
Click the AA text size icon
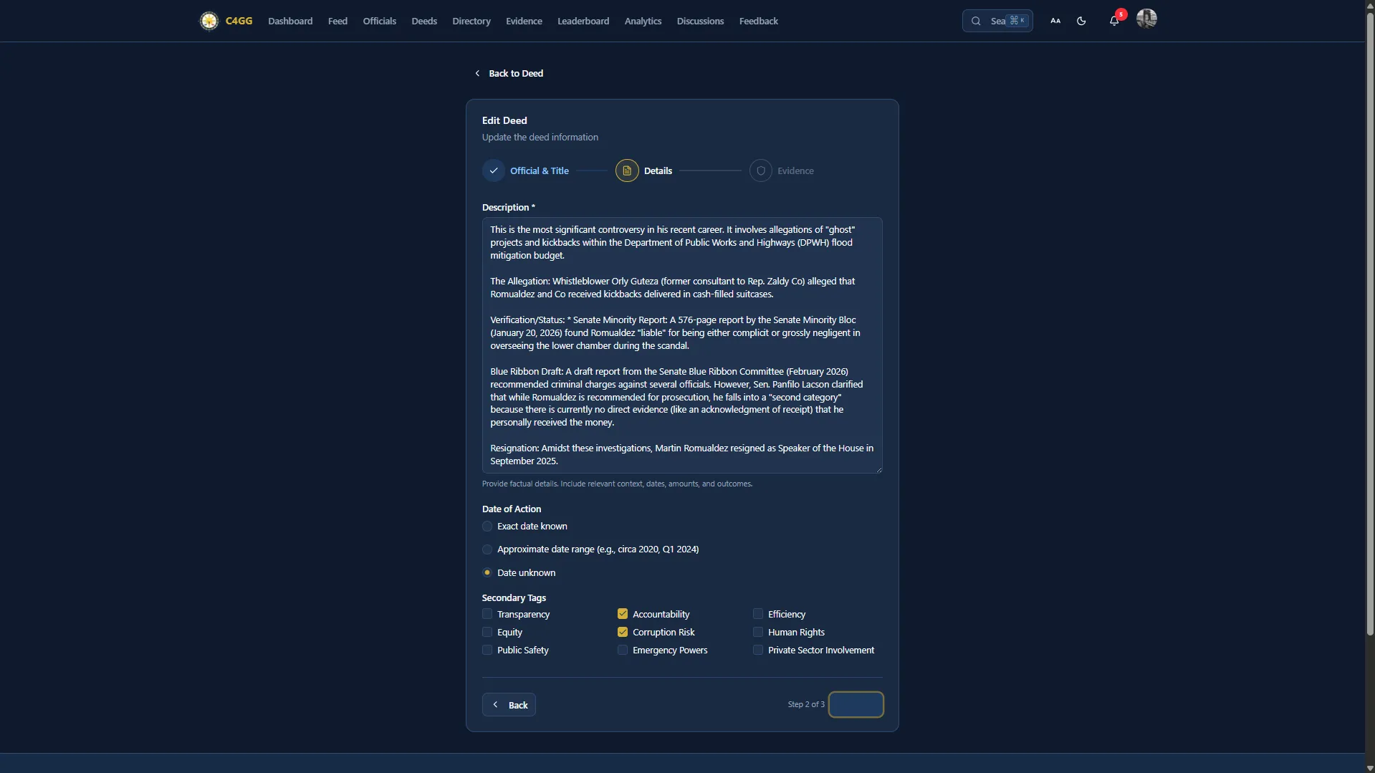click(1055, 21)
